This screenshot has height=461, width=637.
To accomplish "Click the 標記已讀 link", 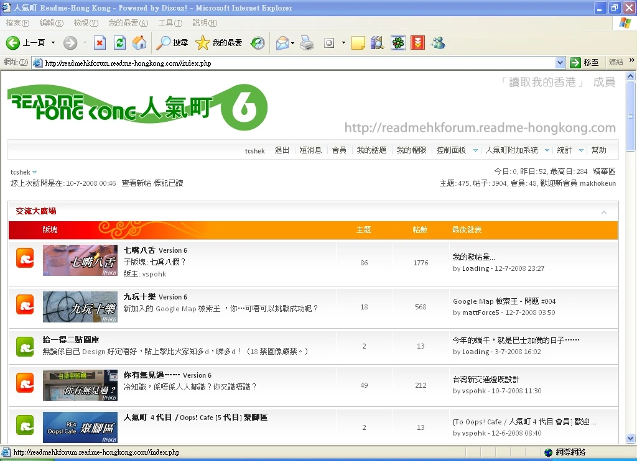I will pyautogui.click(x=168, y=183).
